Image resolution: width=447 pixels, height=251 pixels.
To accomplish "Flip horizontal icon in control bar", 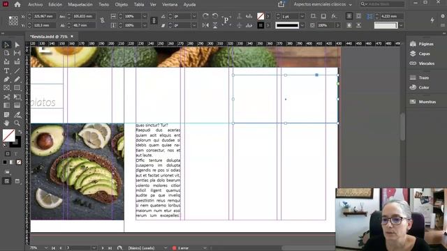I will (x=205, y=25).
